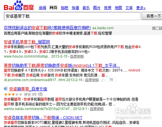Open the 音乐 music tab
162x127 pixels.
point(86,8)
